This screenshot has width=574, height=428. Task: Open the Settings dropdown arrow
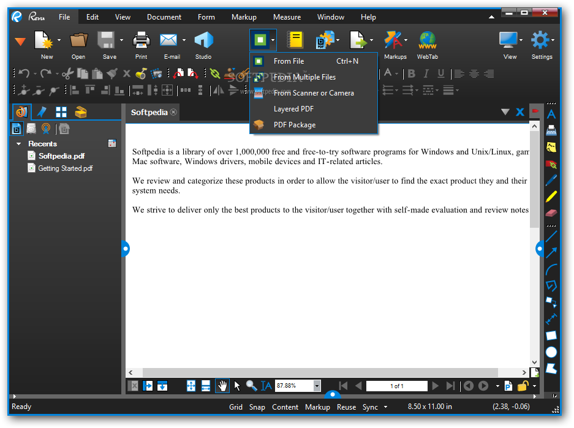pyautogui.click(x=553, y=40)
